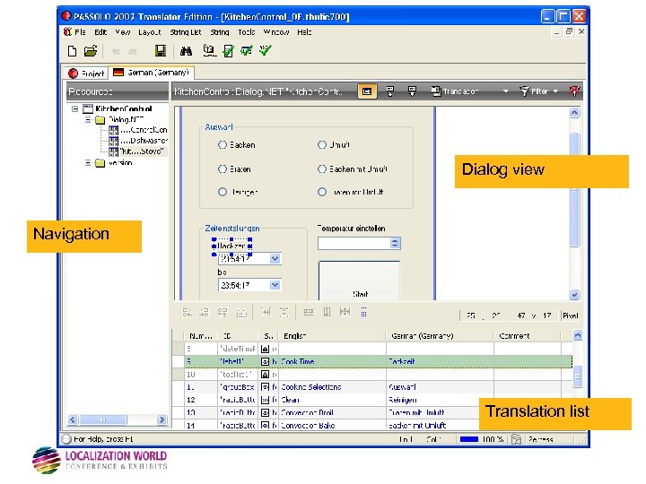
Task: Select the Braten radio button
Action: tap(223, 169)
